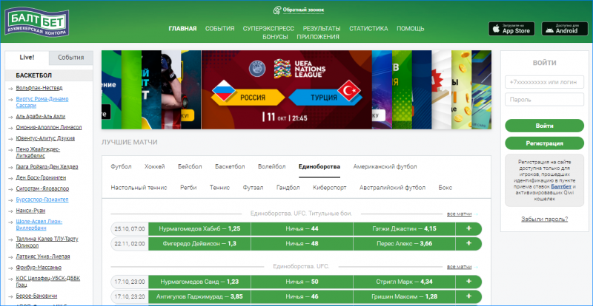
Task: Select the Бейсбол sport tab
Action: [x=190, y=167]
